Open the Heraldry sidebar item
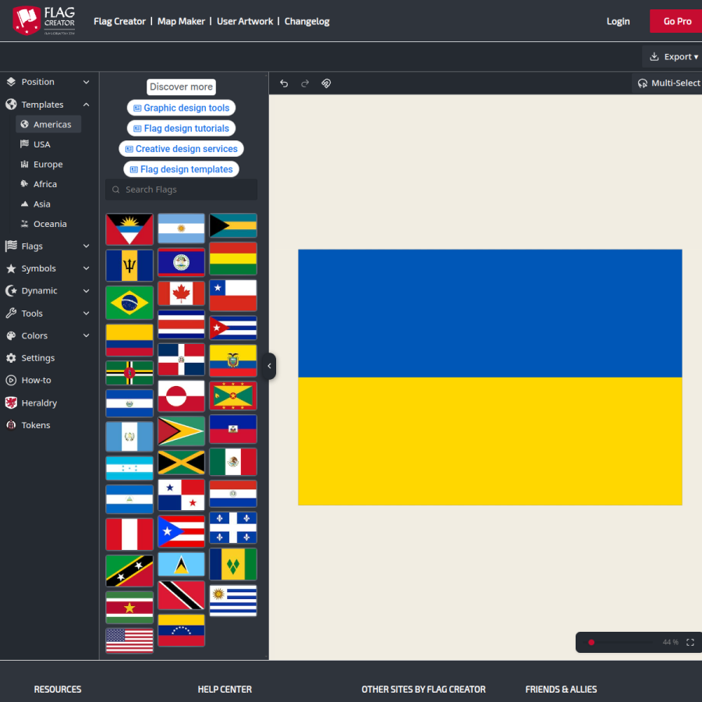 click(31, 402)
